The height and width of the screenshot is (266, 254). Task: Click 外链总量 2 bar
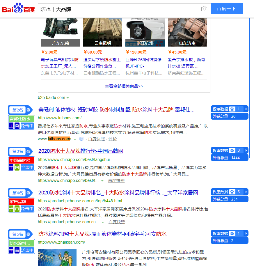[229, 241]
